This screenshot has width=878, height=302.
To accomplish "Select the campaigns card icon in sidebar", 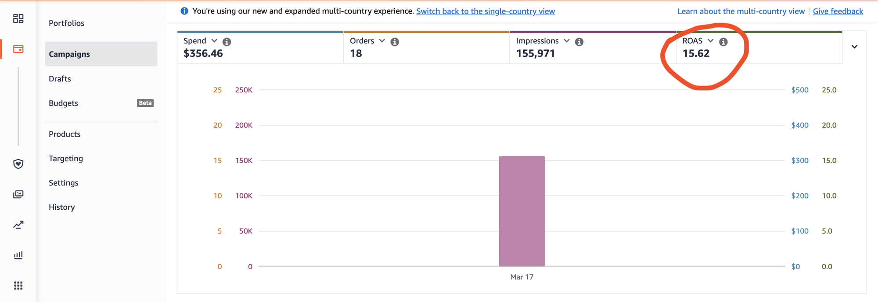I will click(18, 49).
